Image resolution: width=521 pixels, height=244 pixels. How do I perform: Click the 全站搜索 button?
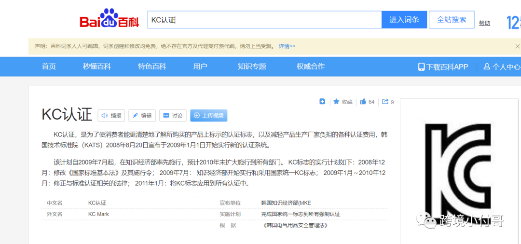click(x=452, y=20)
